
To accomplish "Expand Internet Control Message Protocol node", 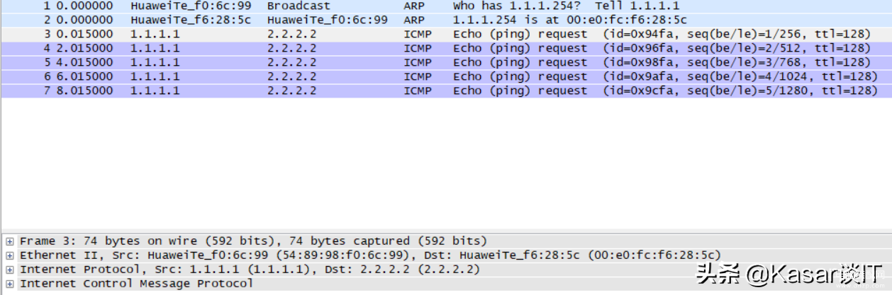I will pos(10,284).
